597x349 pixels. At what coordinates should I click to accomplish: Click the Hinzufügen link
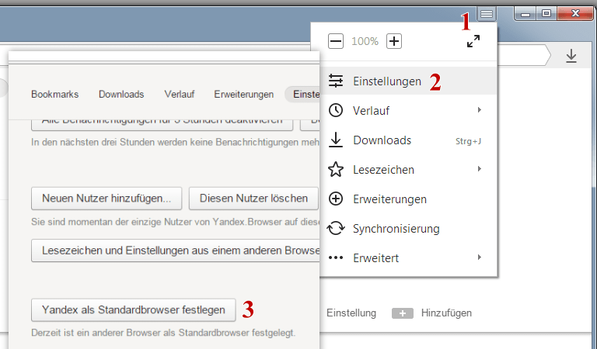coord(446,313)
